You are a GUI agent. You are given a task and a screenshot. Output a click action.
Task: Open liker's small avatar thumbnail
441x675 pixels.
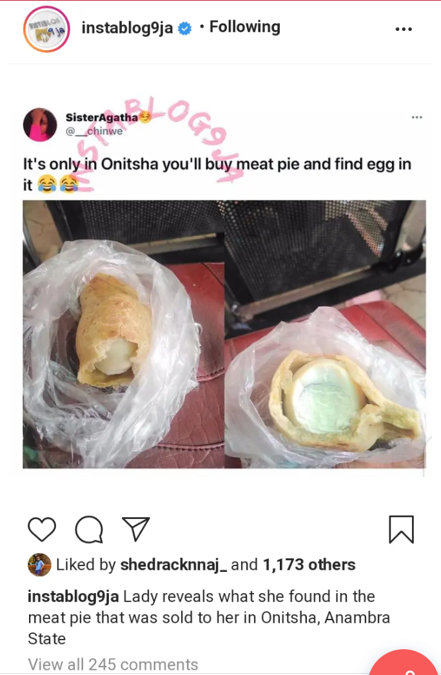(39, 565)
